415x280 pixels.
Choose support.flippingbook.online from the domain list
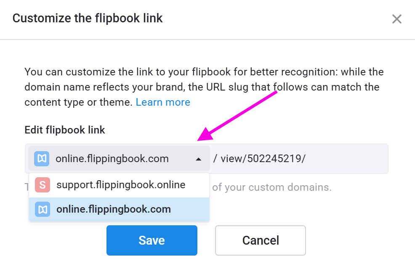coord(119,185)
